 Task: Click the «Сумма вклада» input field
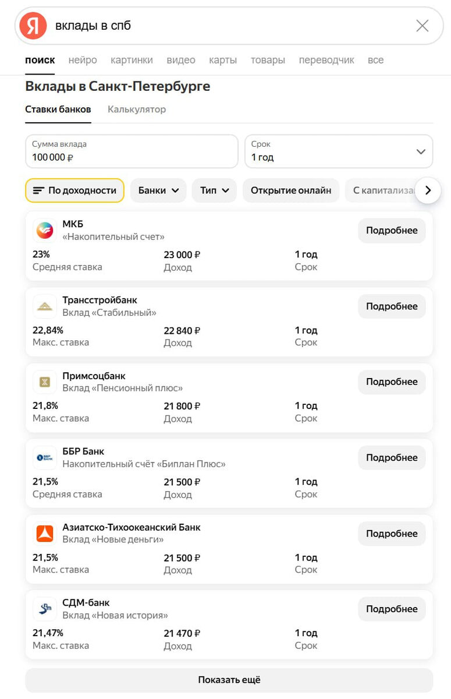pos(132,151)
